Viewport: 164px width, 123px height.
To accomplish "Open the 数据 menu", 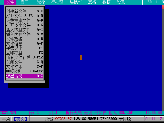I will click(x=107, y=2).
